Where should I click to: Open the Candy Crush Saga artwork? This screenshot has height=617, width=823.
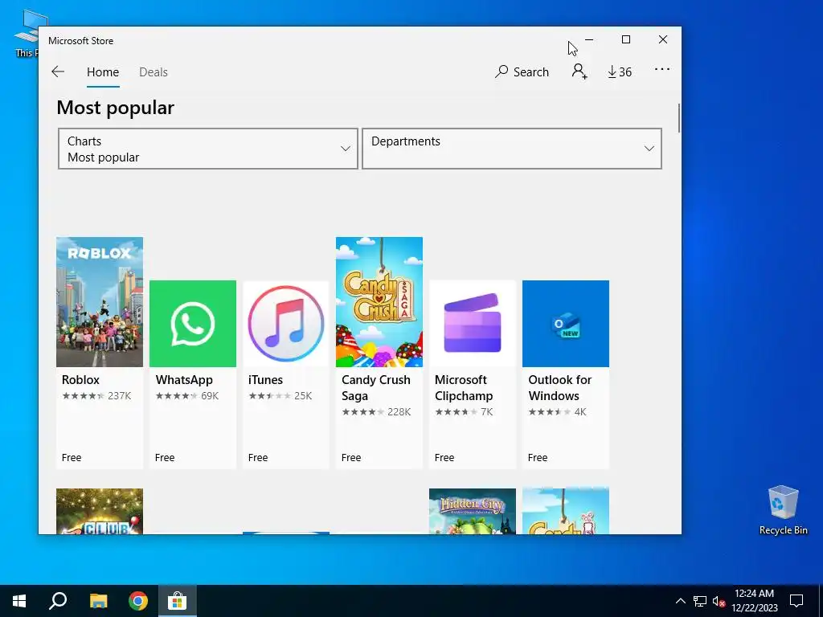pyautogui.click(x=379, y=302)
